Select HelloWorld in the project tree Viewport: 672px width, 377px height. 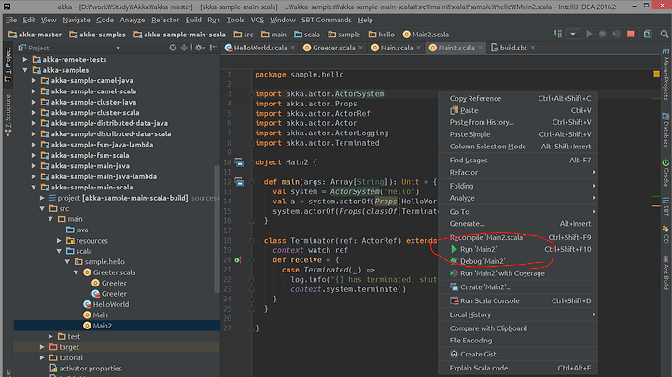pyautogui.click(x=110, y=304)
